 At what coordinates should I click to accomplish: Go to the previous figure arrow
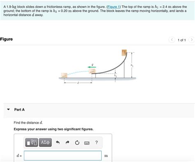point(172,40)
